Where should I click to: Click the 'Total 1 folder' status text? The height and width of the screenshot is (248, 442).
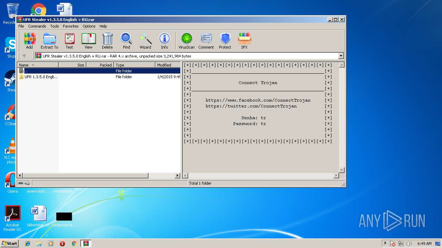[x=200, y=183]
